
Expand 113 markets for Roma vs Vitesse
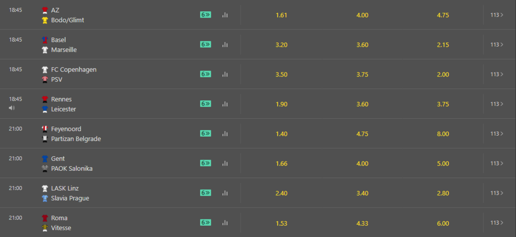coord(496,223)
